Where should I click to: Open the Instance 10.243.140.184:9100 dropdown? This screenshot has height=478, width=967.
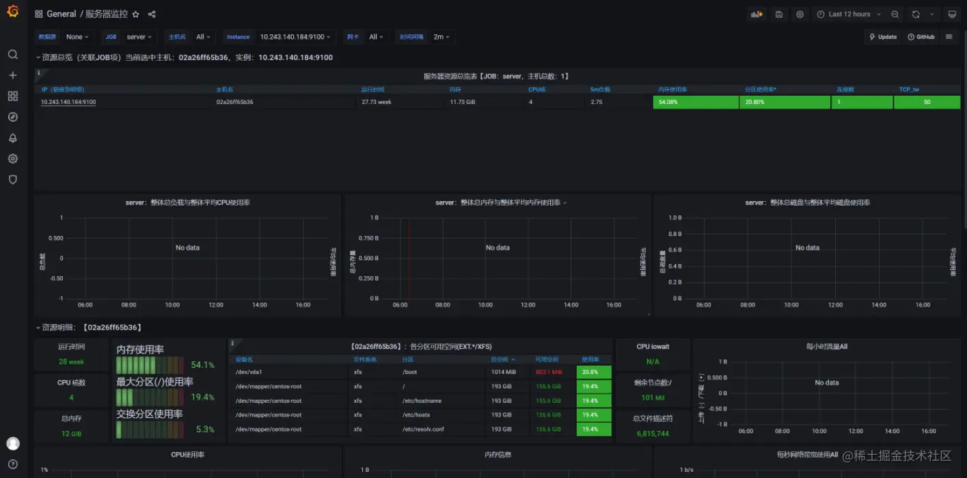coord(295,37)
